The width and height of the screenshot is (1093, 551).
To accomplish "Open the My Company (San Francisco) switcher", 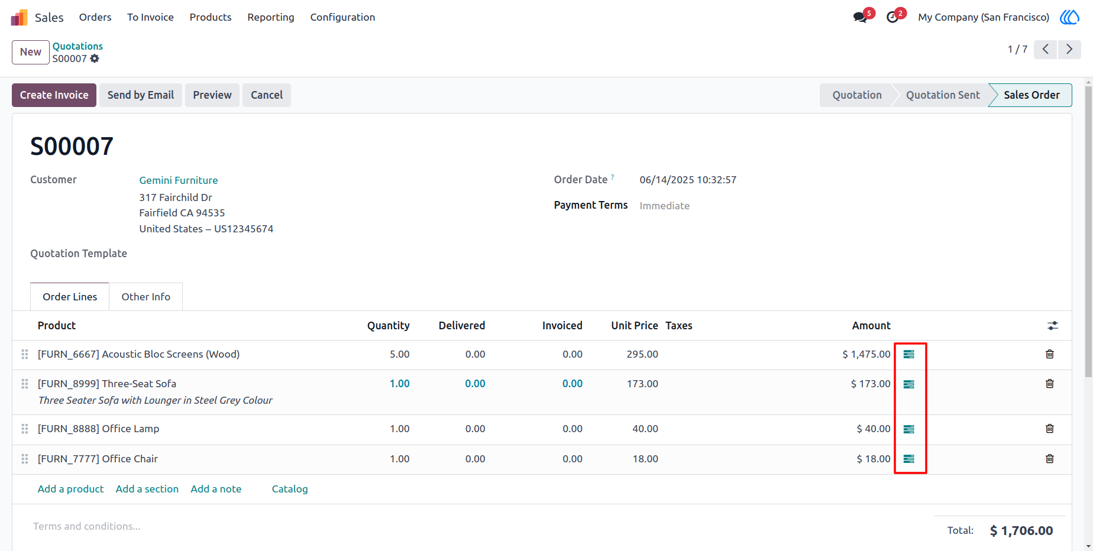I will 984,17.
